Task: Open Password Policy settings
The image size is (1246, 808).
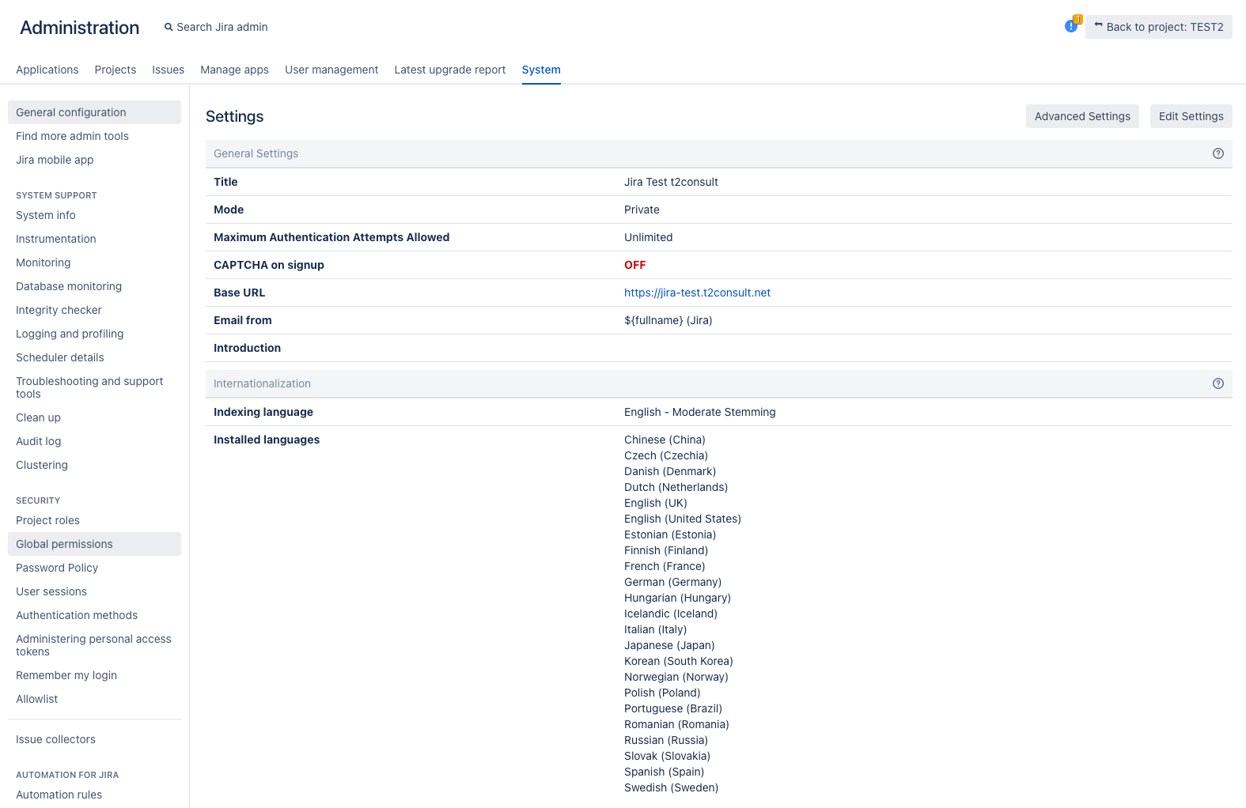Action: point(57,568)
